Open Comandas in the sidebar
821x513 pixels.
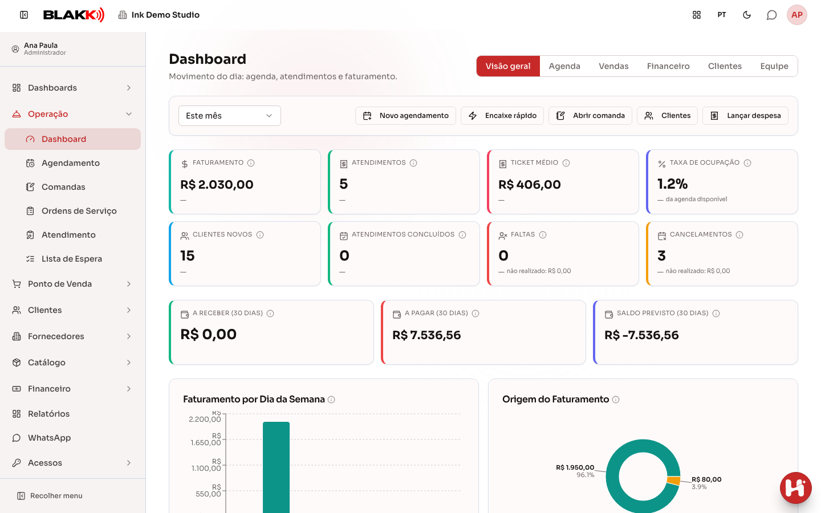click(x=73, y=187)
